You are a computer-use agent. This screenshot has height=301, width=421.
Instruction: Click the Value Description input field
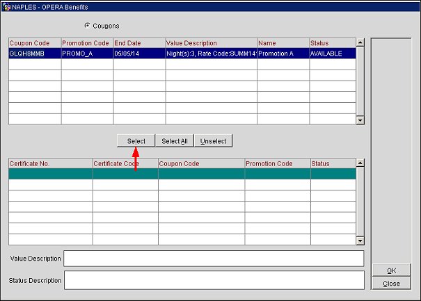click(214, 259)
